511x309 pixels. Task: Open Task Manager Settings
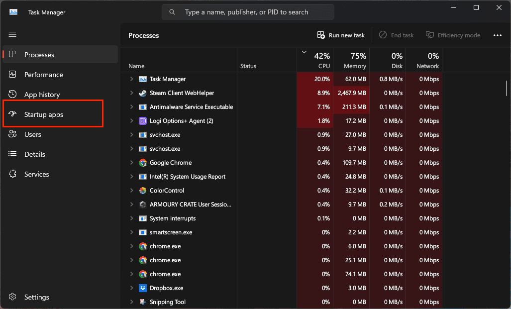(x=60, y=297)
